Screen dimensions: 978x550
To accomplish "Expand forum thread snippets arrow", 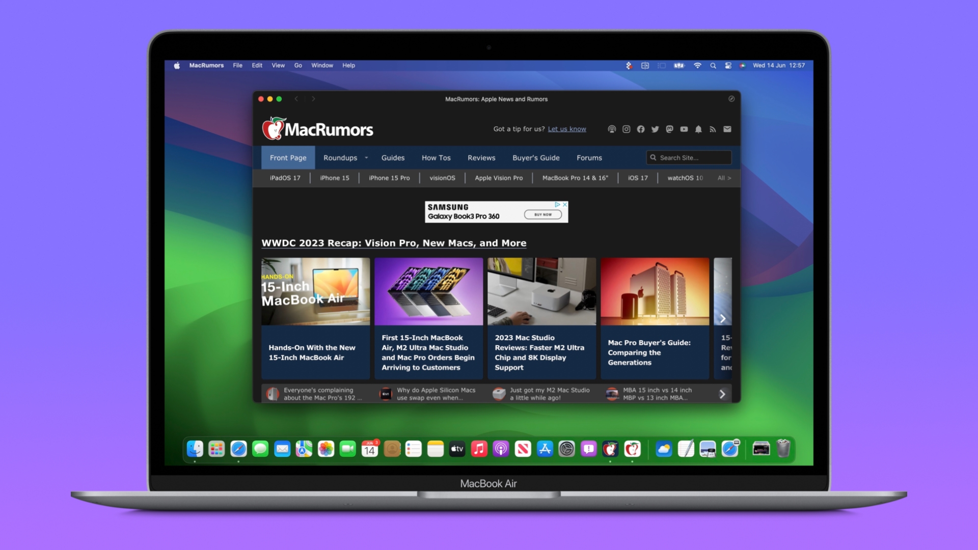I will tap(723, 394).
